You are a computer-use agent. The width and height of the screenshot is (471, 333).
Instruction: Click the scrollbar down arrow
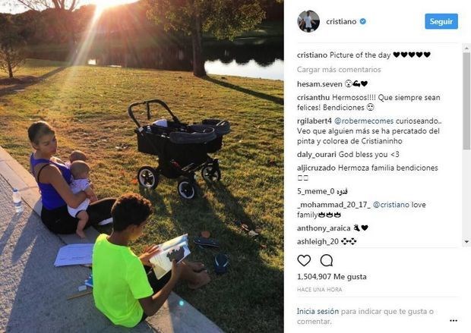pyautogui.click(x=466, y=241)
